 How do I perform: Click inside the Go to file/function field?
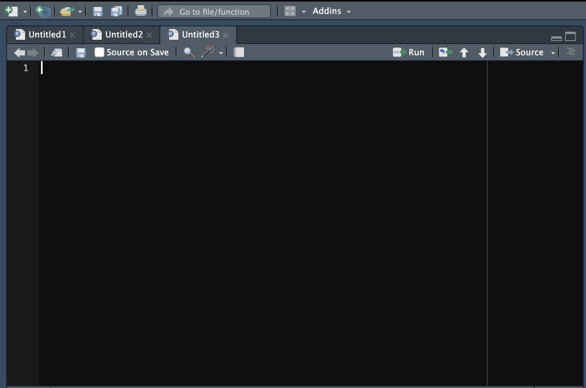[214, 11]
